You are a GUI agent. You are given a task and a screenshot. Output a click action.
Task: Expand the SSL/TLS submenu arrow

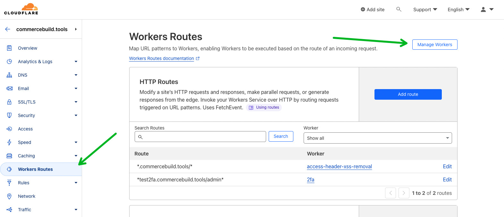(x=76, y=102)
